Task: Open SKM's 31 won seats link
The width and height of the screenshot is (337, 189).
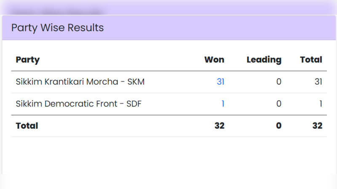Action: (220, 82)
